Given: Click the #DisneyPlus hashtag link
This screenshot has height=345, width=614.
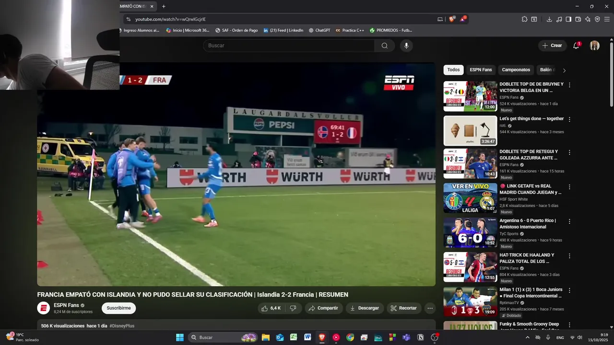Looking at the screenshot, I should (x=122, y=326).
